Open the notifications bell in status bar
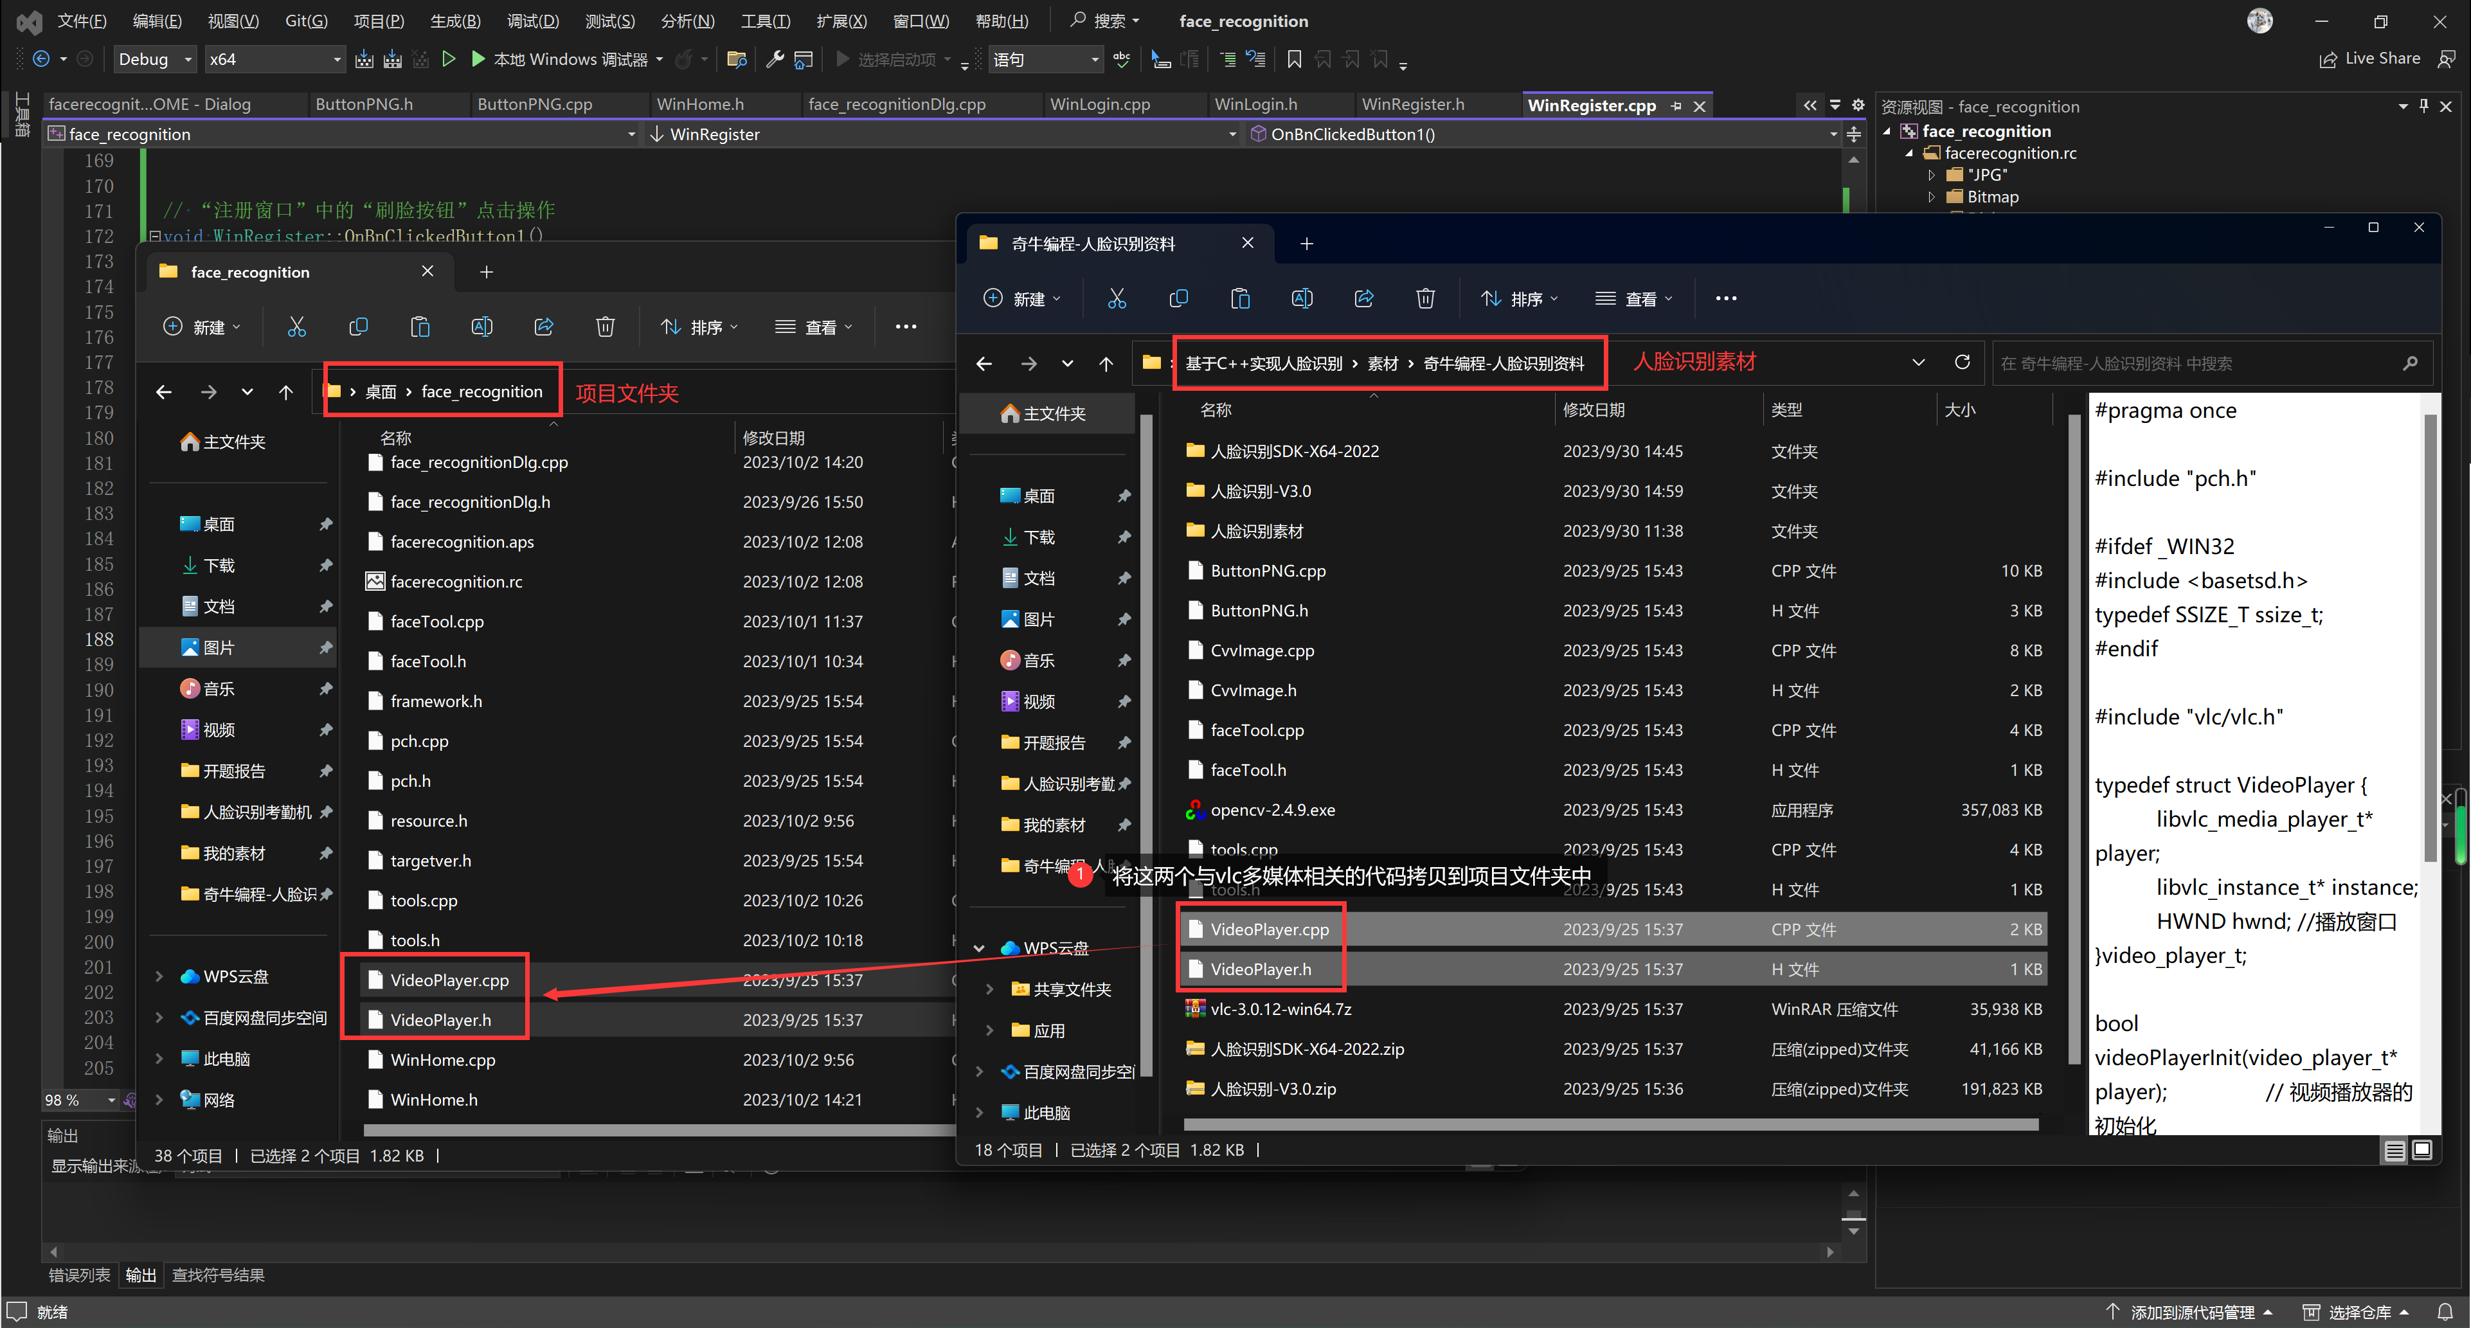The height and width of the screenshot is (1328, 2471). click(x=2445, y=1312)
